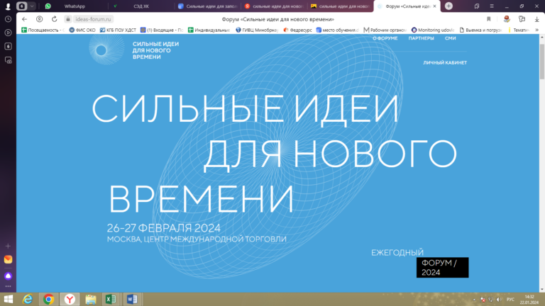This screenshot has width=545, height=306.
Task: Switch to Excel in the taskbar
Action: click(x=111, y=299)
